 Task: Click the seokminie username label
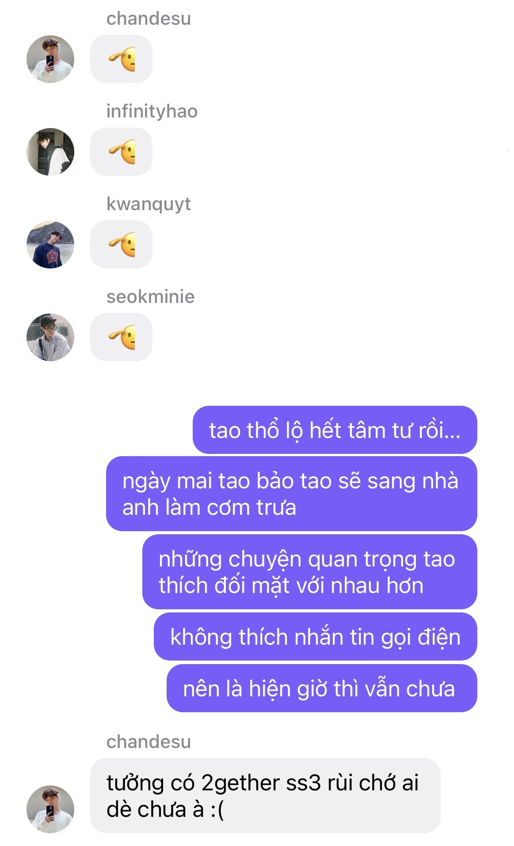[x=150, y=297]
